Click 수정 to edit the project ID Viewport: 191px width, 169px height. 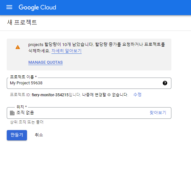(x=137, y=95)
